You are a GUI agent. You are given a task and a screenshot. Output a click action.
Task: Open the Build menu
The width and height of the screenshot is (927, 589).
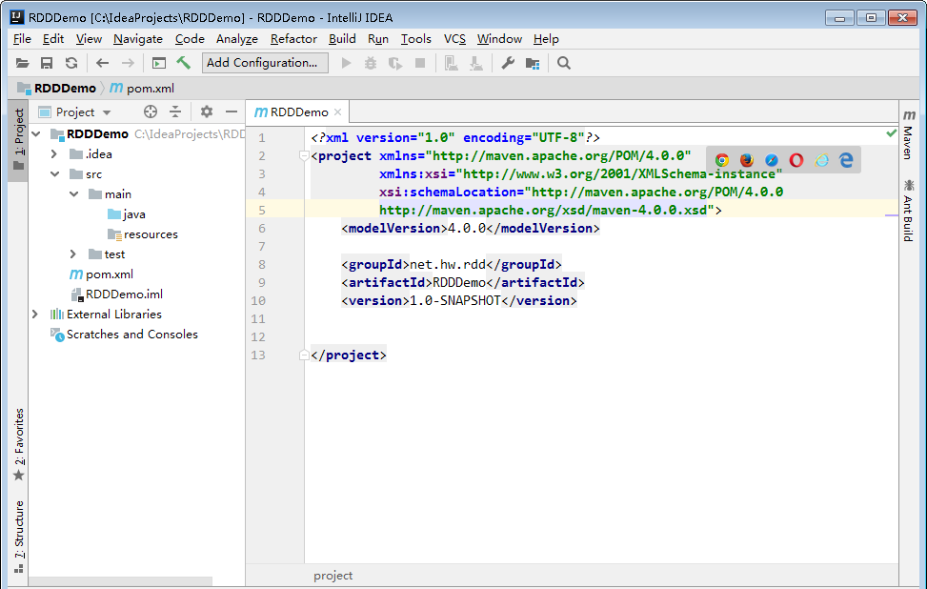point(342,39)
